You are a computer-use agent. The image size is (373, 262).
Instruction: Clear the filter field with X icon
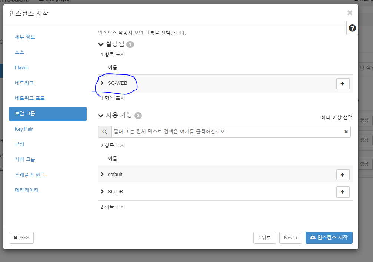pyautogui.click(x=346, y=132)
